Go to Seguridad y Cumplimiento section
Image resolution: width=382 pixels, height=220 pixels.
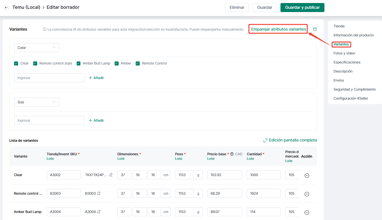pos(355,89)
